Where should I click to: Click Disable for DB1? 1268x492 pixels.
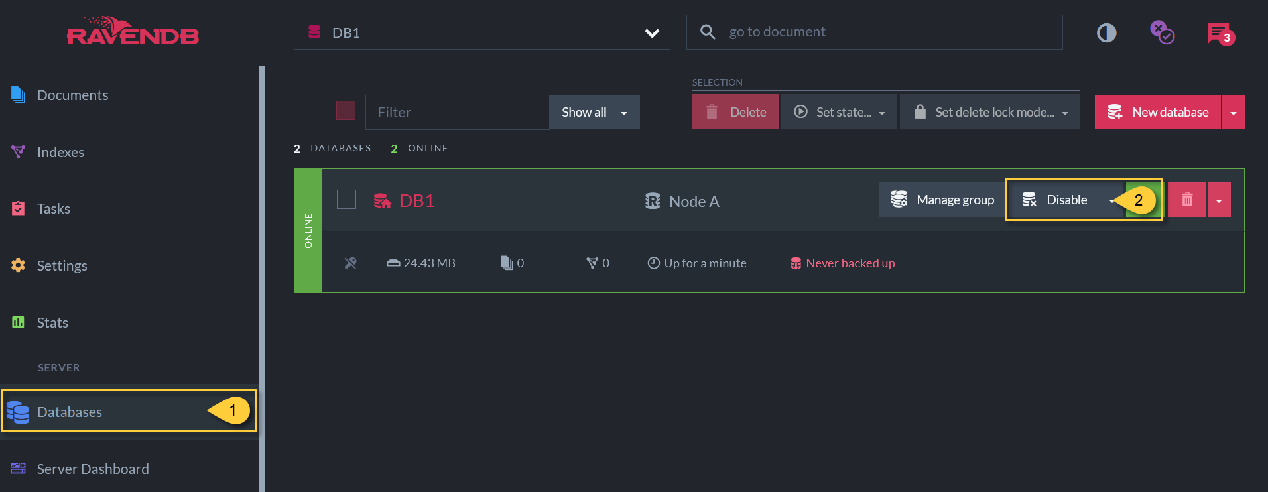coord(1054,200)
